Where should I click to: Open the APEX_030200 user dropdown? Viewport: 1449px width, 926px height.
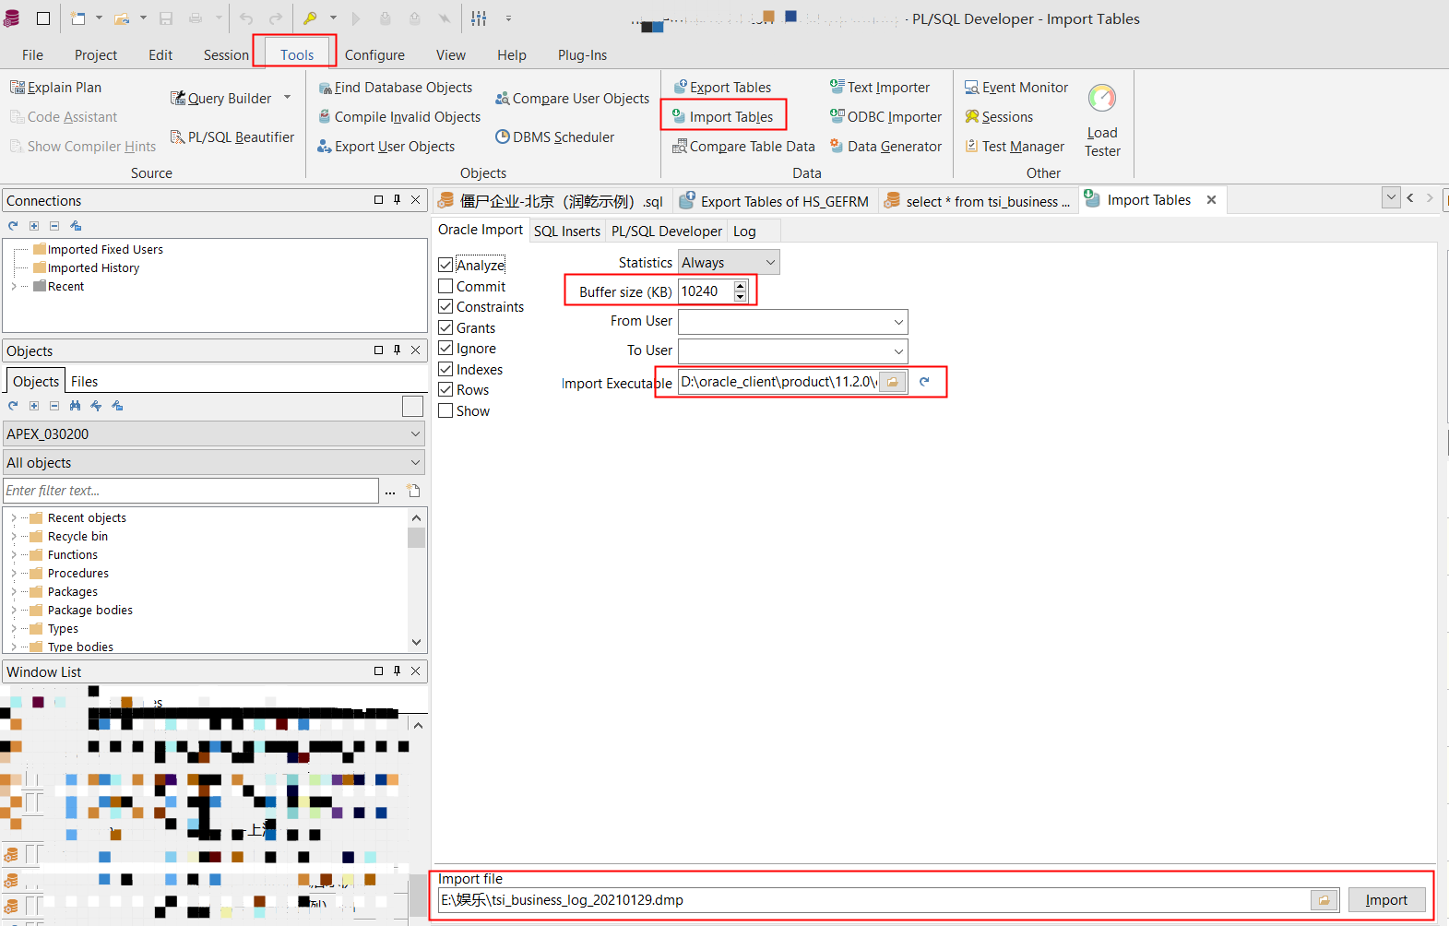[214, 434]
